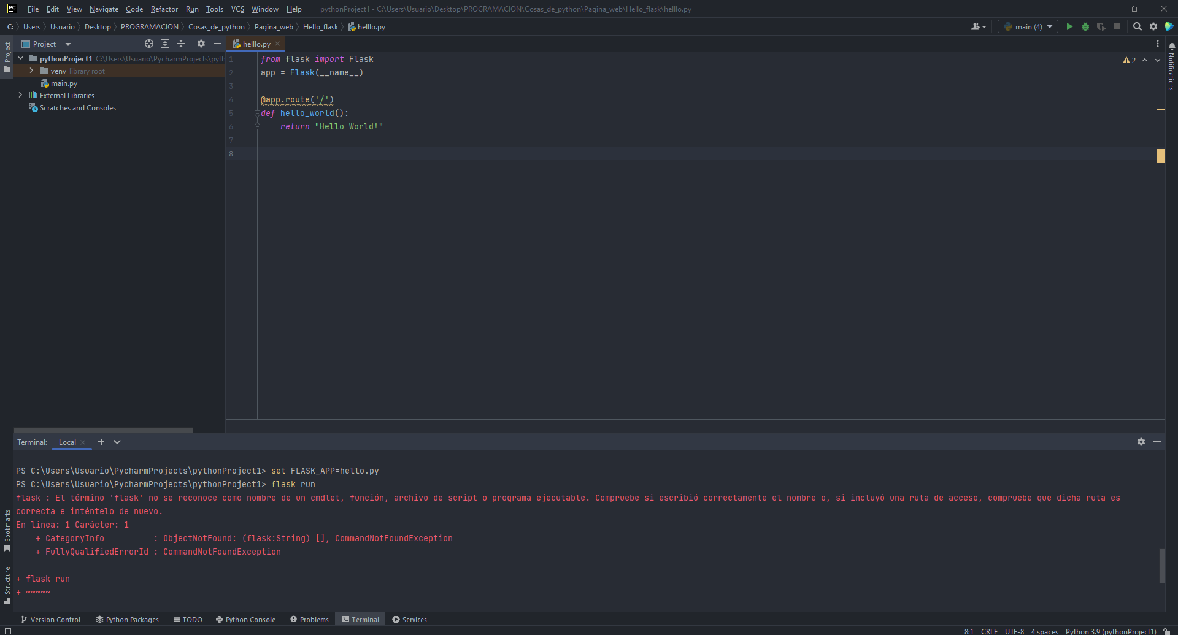Toggle read-only lock icon in status bar
The width and height of the screenshot is (1178, 635).
point(1166,631)
